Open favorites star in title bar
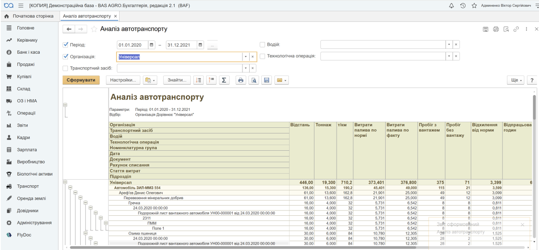This screenshot has width=539, height=250. tap(474, 5)
